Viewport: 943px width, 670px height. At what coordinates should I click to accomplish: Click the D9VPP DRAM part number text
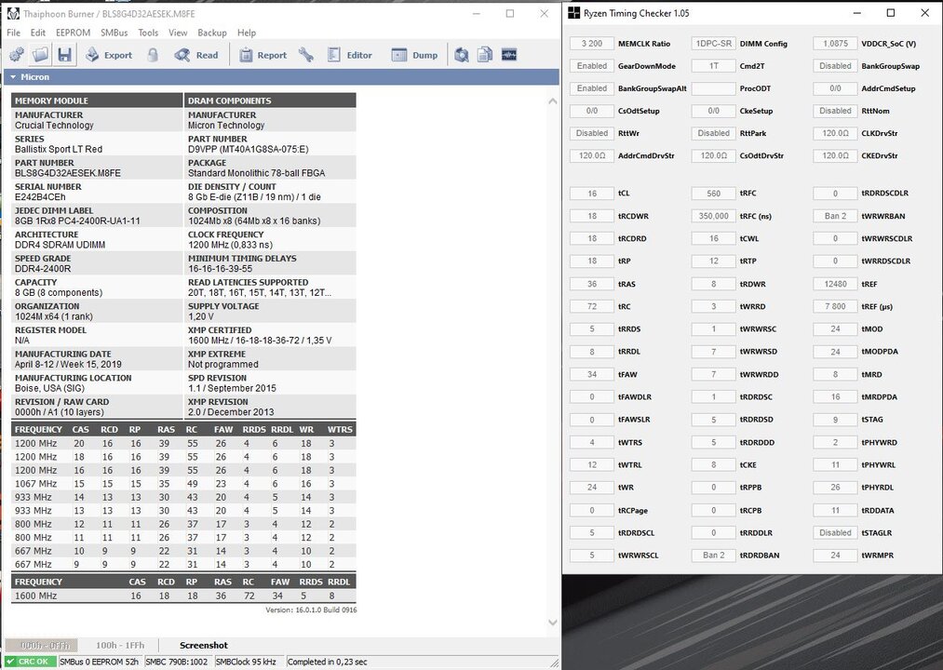[x=248, y=149]
